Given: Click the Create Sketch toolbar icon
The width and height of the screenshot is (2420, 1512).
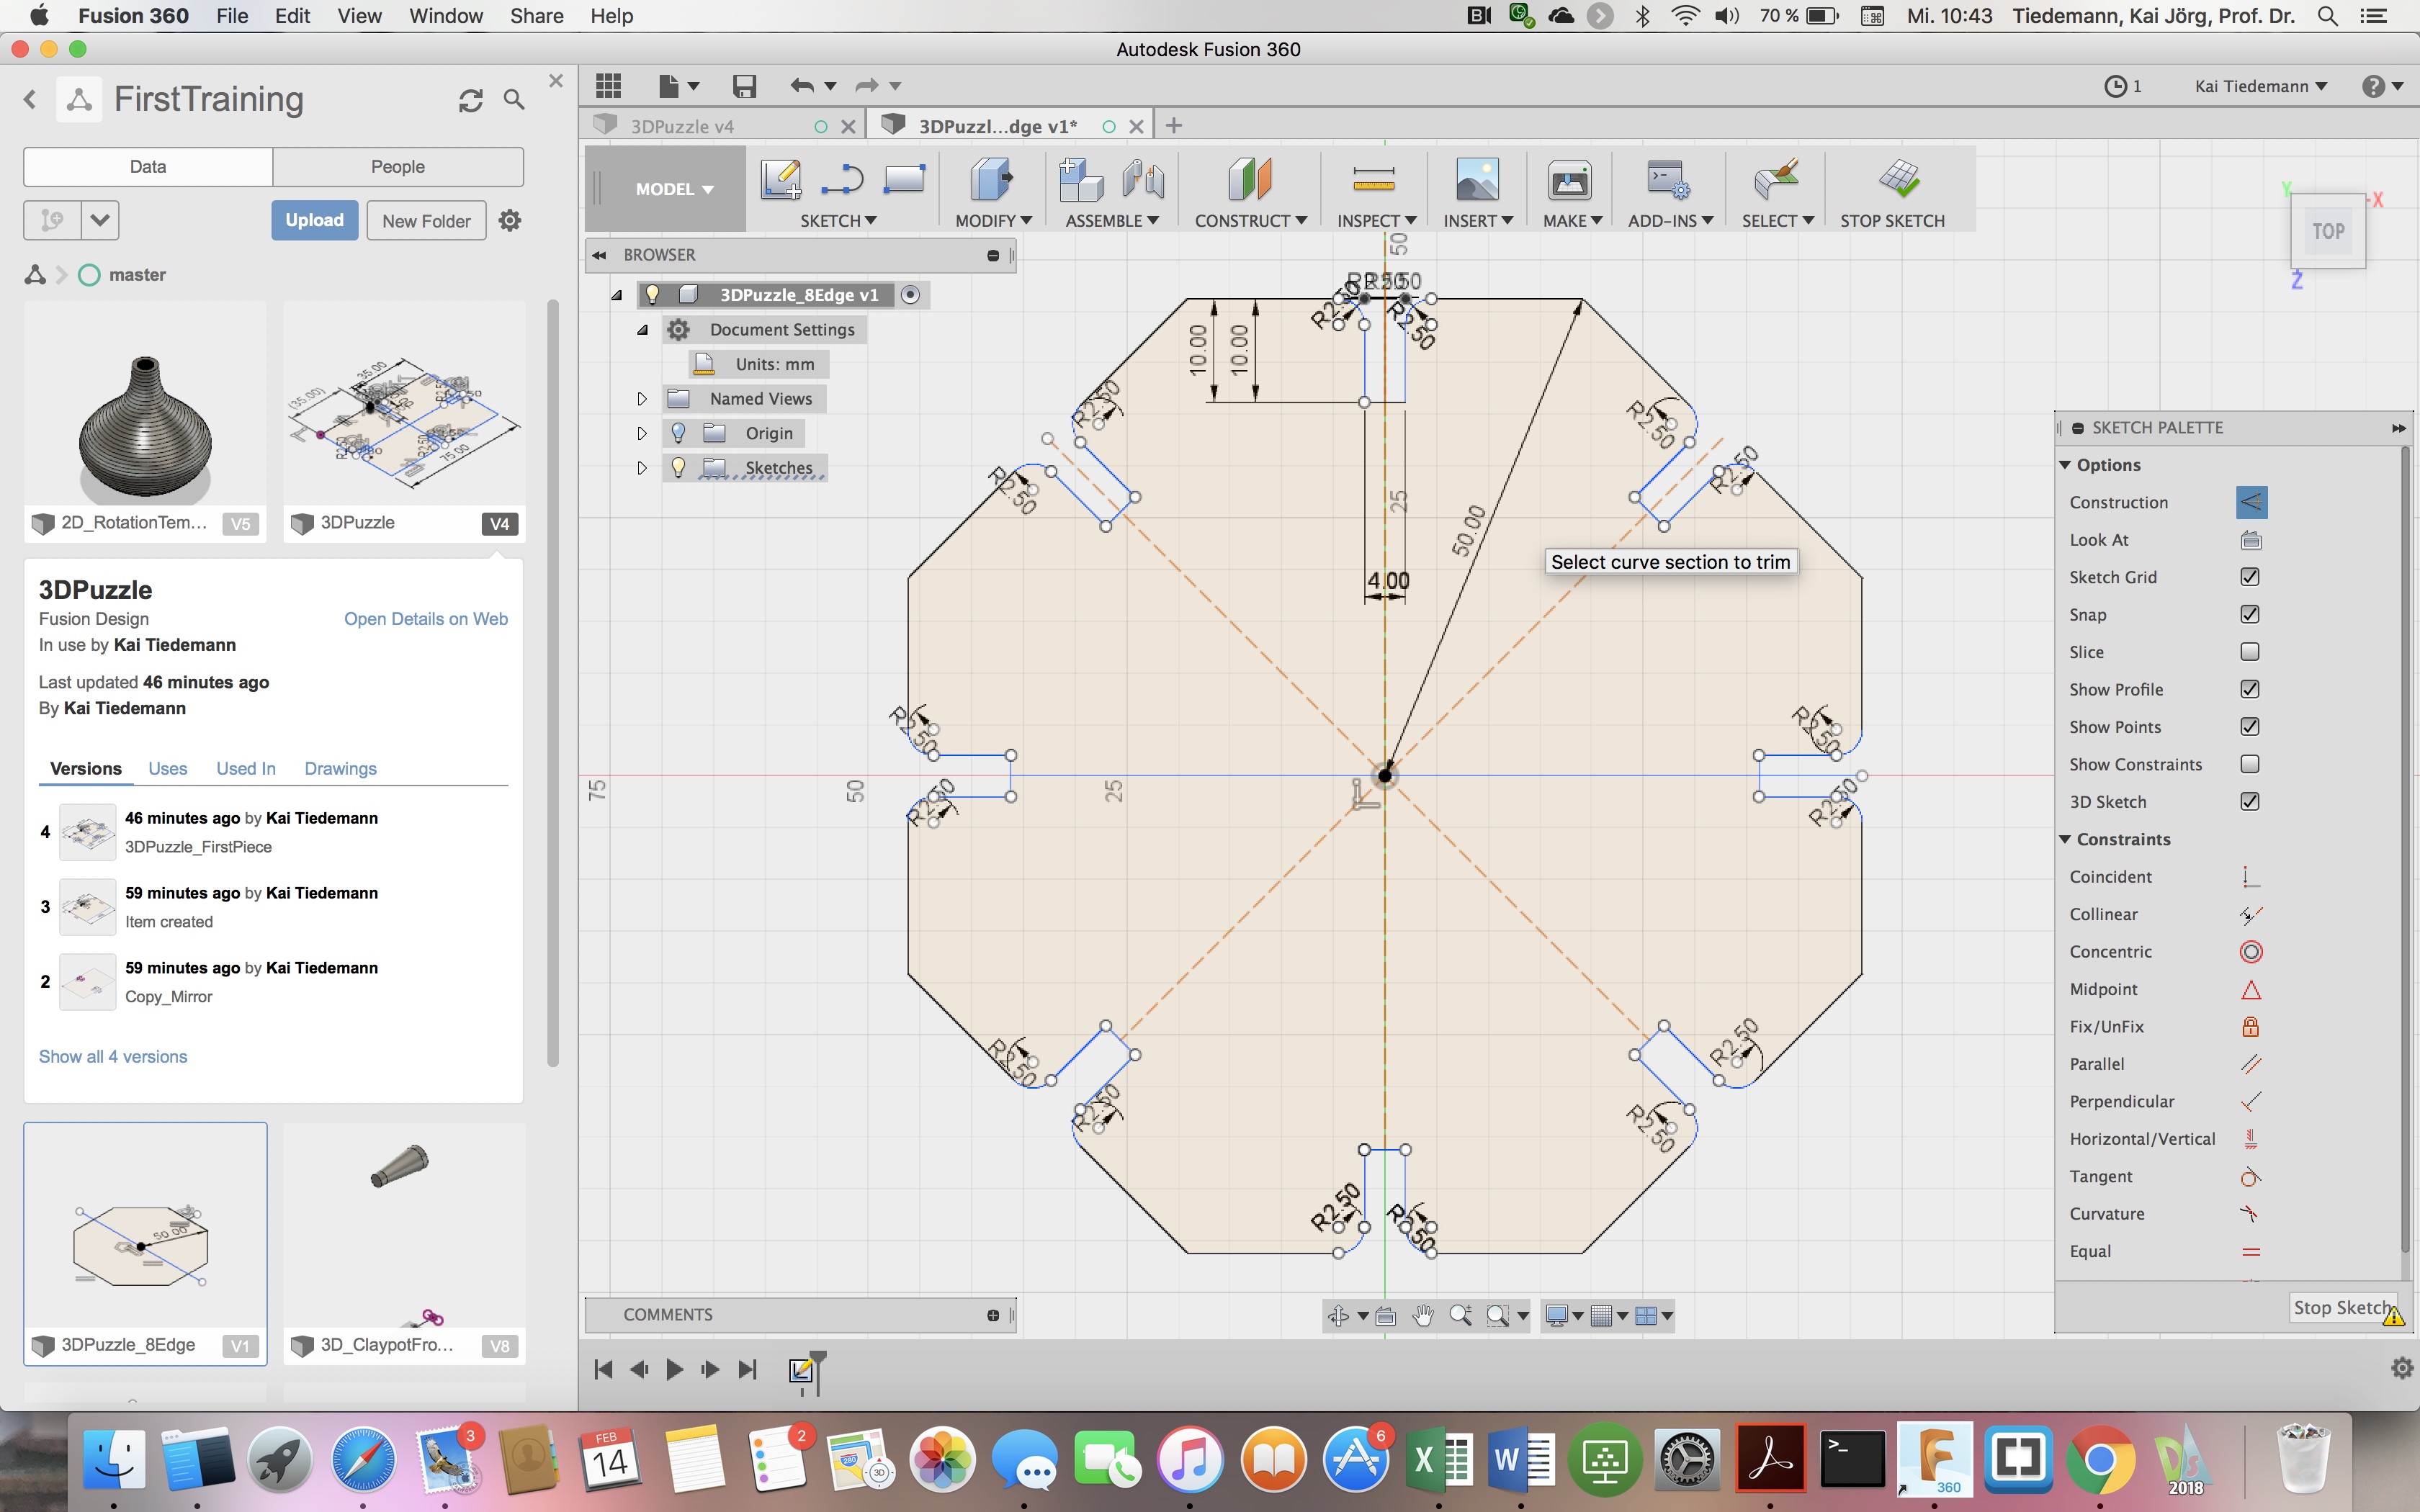Looking at the screenshot, I should pyautogui.click(x=780, y=180).
